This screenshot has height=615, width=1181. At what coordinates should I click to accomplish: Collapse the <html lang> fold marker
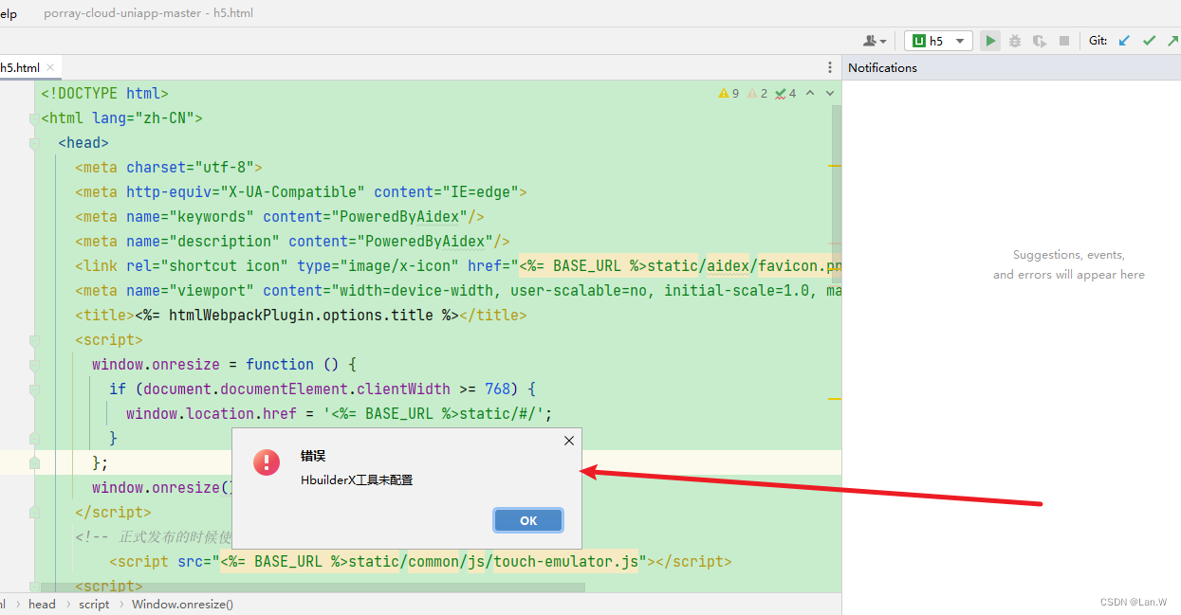34,119
